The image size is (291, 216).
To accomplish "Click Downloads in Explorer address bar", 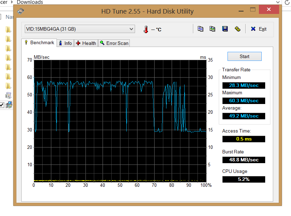I will 30,2.
